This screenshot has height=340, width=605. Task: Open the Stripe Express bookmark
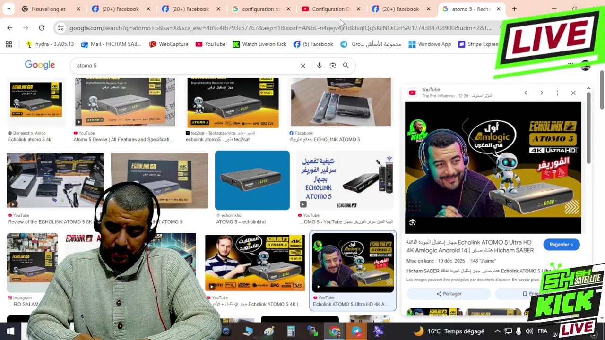click(x=478, y=44)
